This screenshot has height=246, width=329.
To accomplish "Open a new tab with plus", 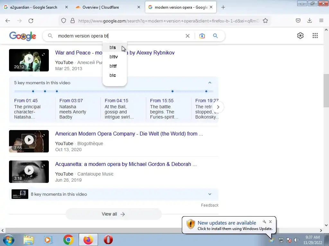I will tap(223, 7).
